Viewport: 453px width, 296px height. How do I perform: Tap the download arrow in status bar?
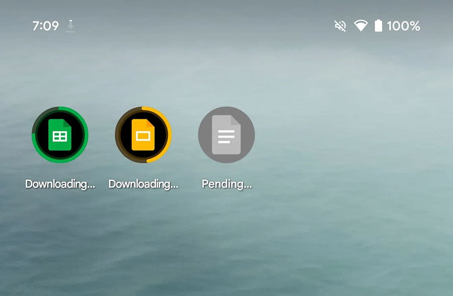(x=70, y=26)
